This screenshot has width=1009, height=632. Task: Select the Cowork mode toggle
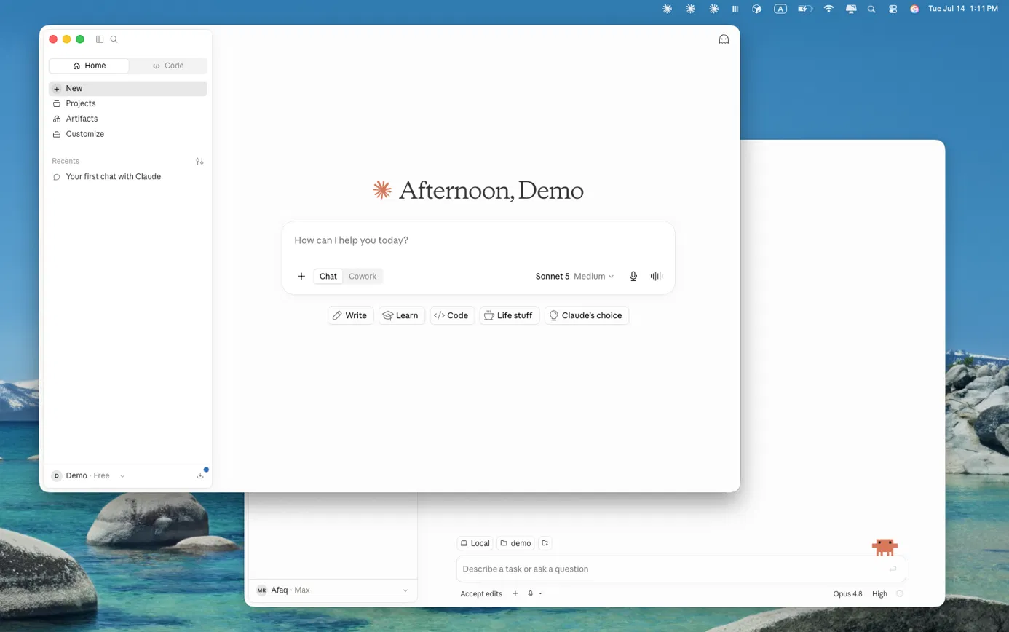(363, 276)
